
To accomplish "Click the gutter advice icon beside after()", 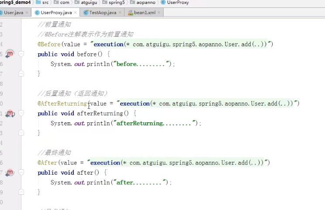I will point(10,172).
